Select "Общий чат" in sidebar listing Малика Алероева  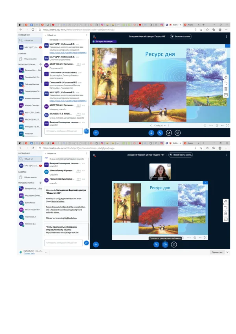click(x=30, y=41)
